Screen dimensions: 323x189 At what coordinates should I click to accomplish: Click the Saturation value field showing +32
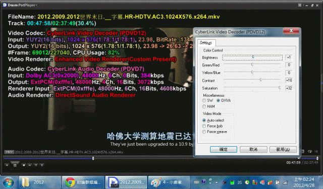coord(289,88)
